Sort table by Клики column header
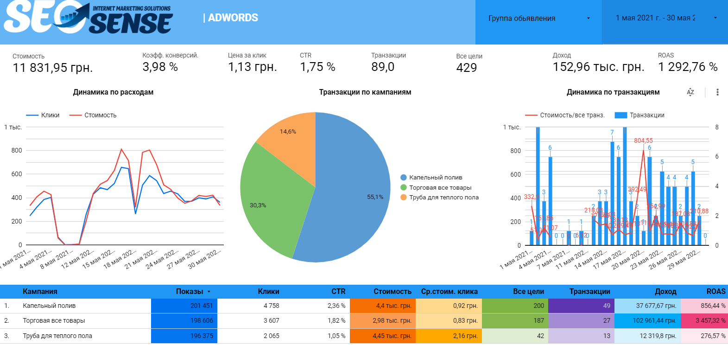The height and width of the screenshot is (345, 728). point(269,291)
